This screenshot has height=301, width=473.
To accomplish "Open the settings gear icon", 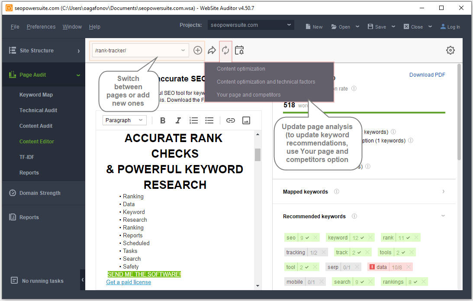I will coord(450,50).
